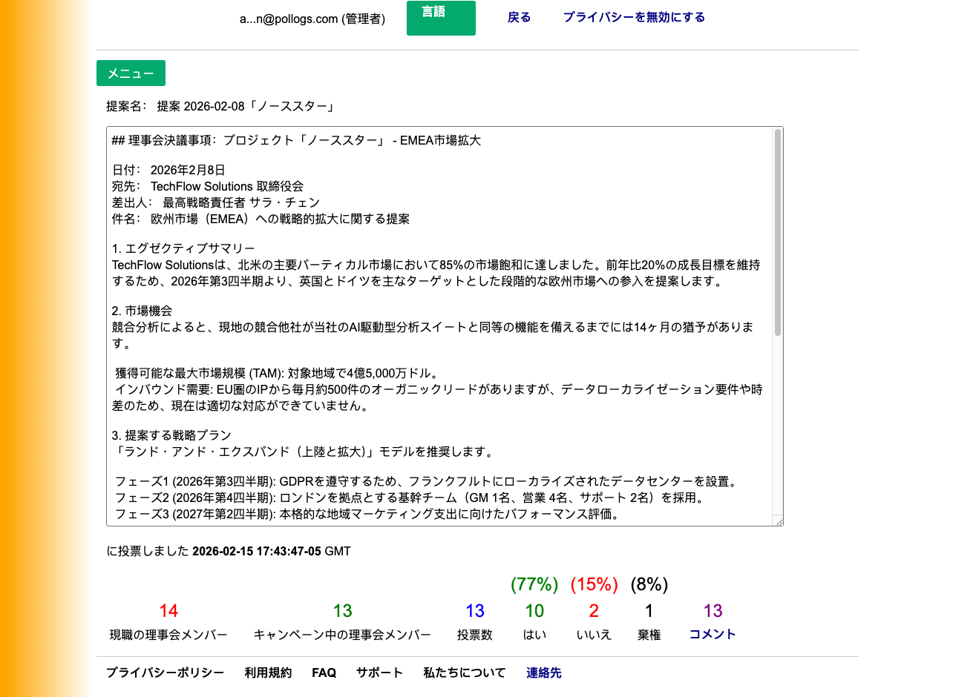Open the 私たちについて about page
This screenshot has width=953, height=697.
tap(464, 673)
